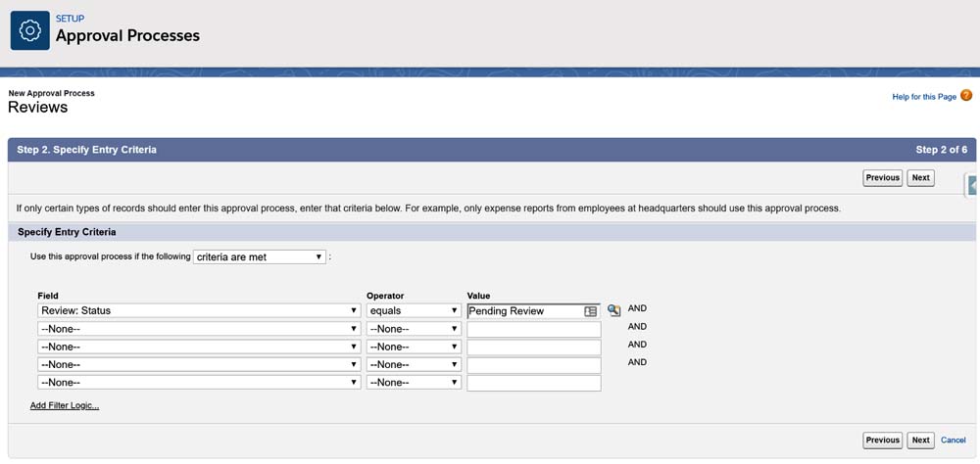Open the equals operator dropdown
980x464 pixels.
[x=414, y=310]
